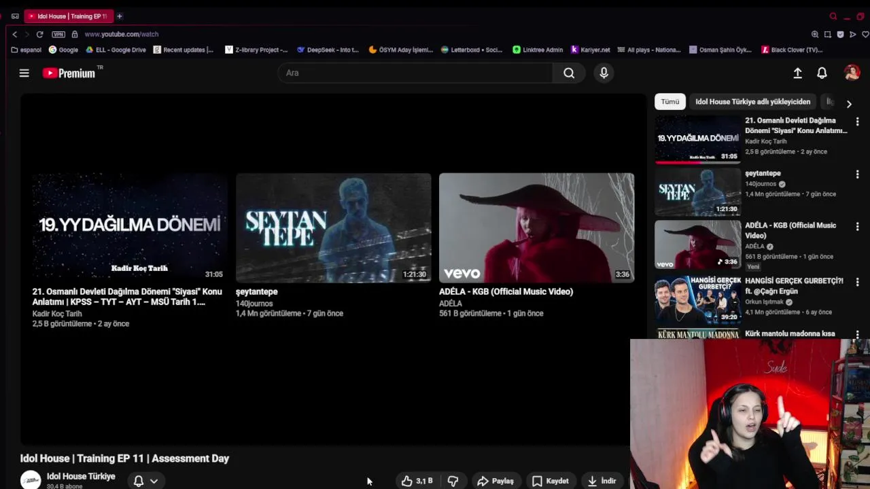870x489 pixels.
Task: Open Idol House Türkiye channel avatar
Action: coord(31,480)
